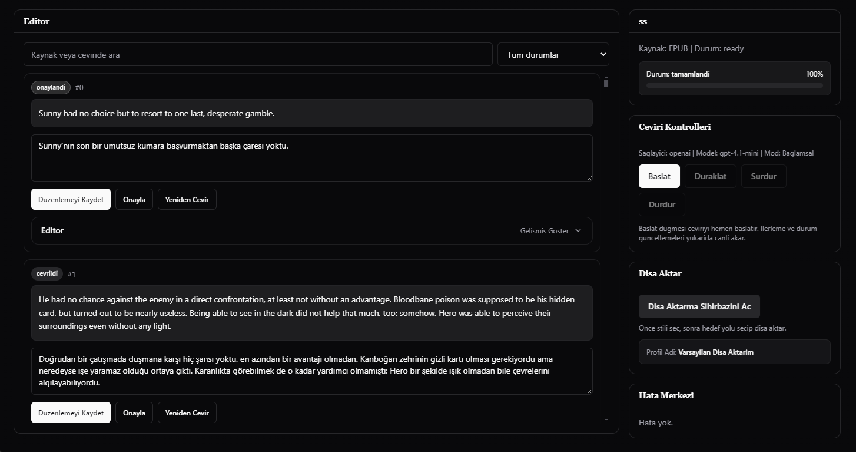This screenshot has height=452, width=856.
Task: Retranslate segment #0 with Yeniden Cevir
Action: (x=187, y=200)
